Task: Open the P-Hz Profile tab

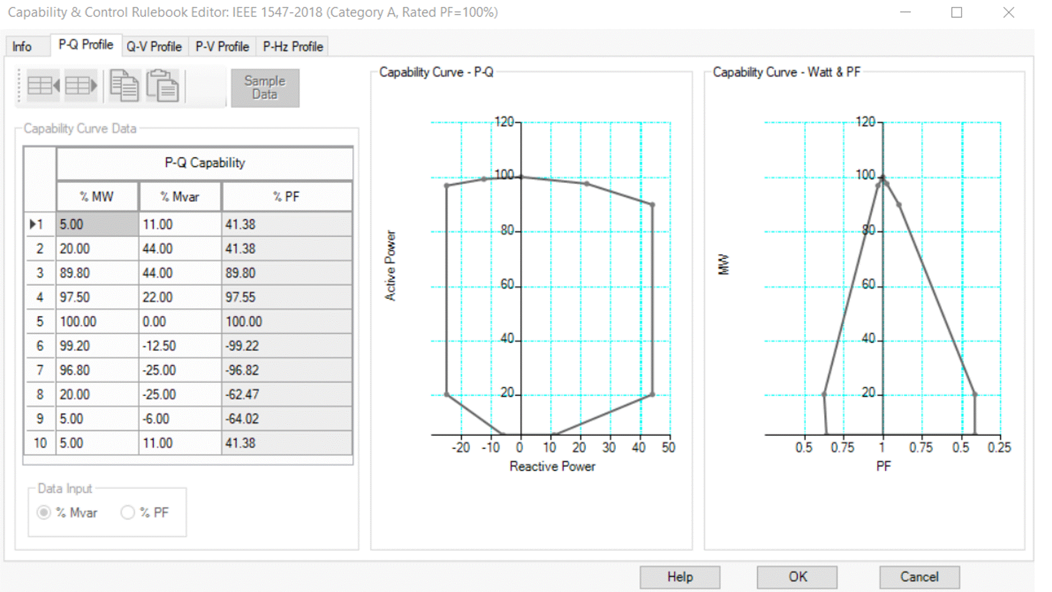Action: [x=293, y=47]
